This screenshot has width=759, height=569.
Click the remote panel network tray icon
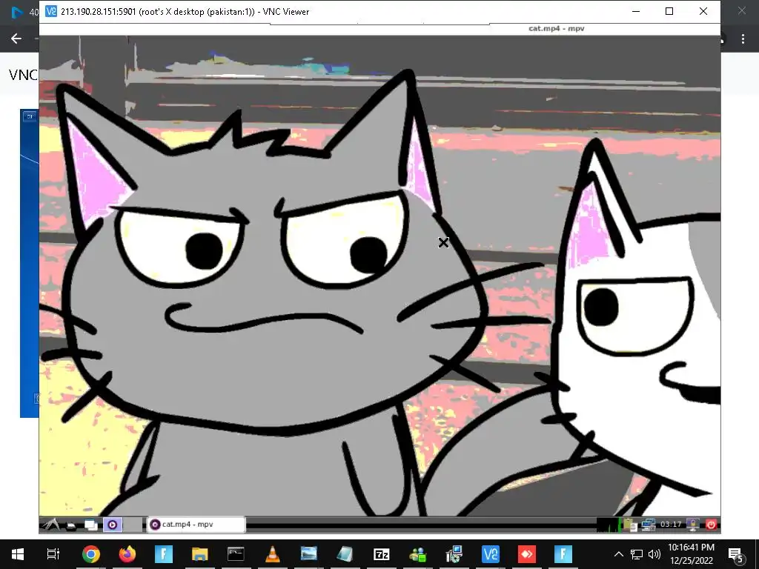coord(648,525)
